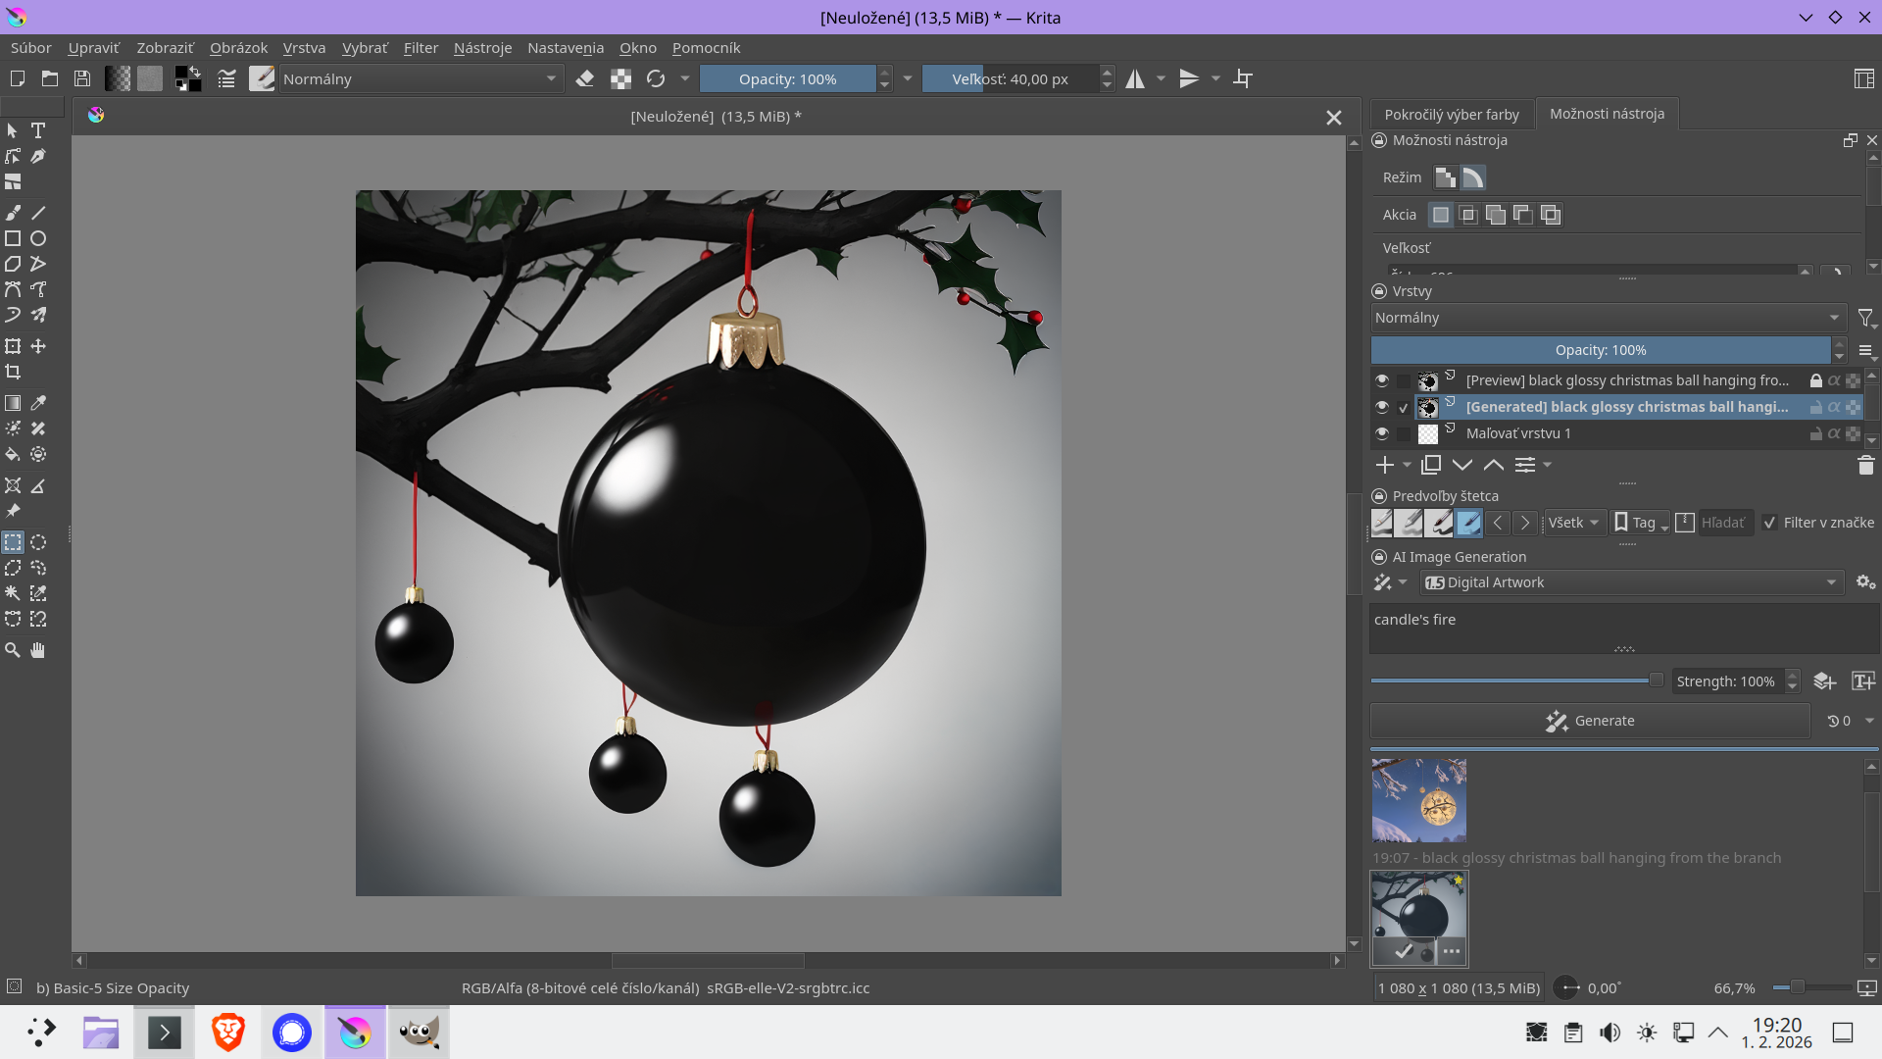The height and width of the screenshot is (1059, 1882).
Task: Open the Normálny blending mode dropdown in toolbar
Action: pyautogui.click(x=421, y=79)
